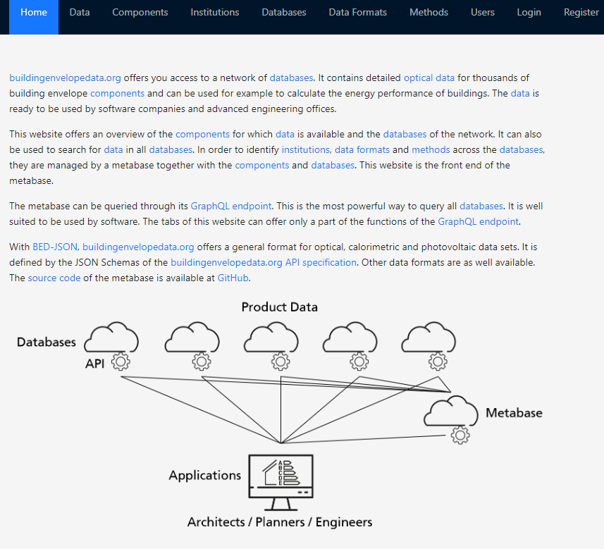Open the Data menu item
604x549 pixels.
click(80, 12)
